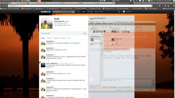175x98 pixels.
Task: Open the Places menu in the top panel
Action: pyautogui.click(x=13, y=1)
